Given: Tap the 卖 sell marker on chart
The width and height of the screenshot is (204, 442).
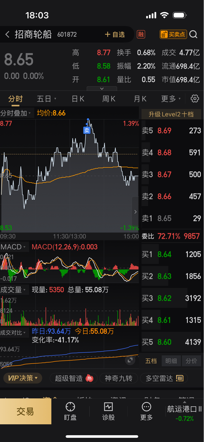Looking at the screenshot, I should click(x=87, y=130).
